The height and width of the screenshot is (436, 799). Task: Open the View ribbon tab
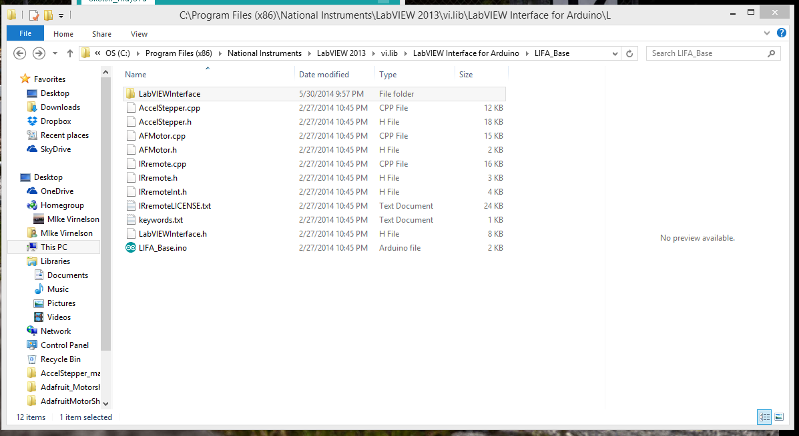tap(139, 34)
